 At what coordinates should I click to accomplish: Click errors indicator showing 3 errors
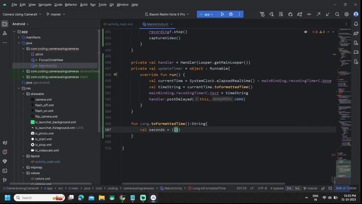[x=315, y=32]
